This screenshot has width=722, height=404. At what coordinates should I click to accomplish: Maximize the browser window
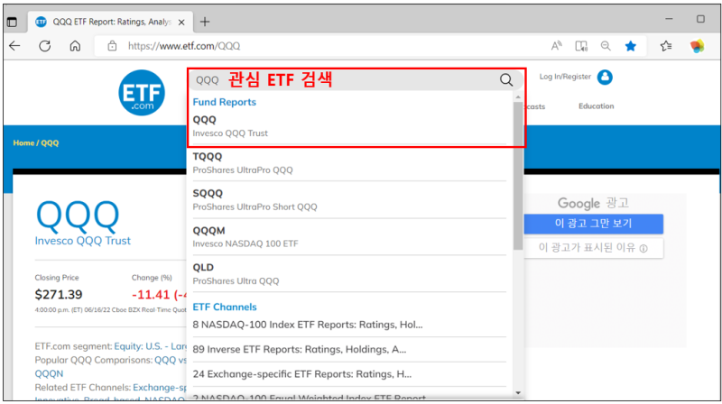point(700,19)
